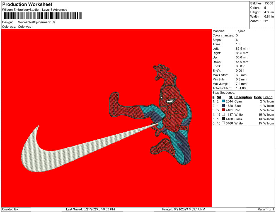
Task: Click the Height value '4.33 in'
Action: coord(269,12)
